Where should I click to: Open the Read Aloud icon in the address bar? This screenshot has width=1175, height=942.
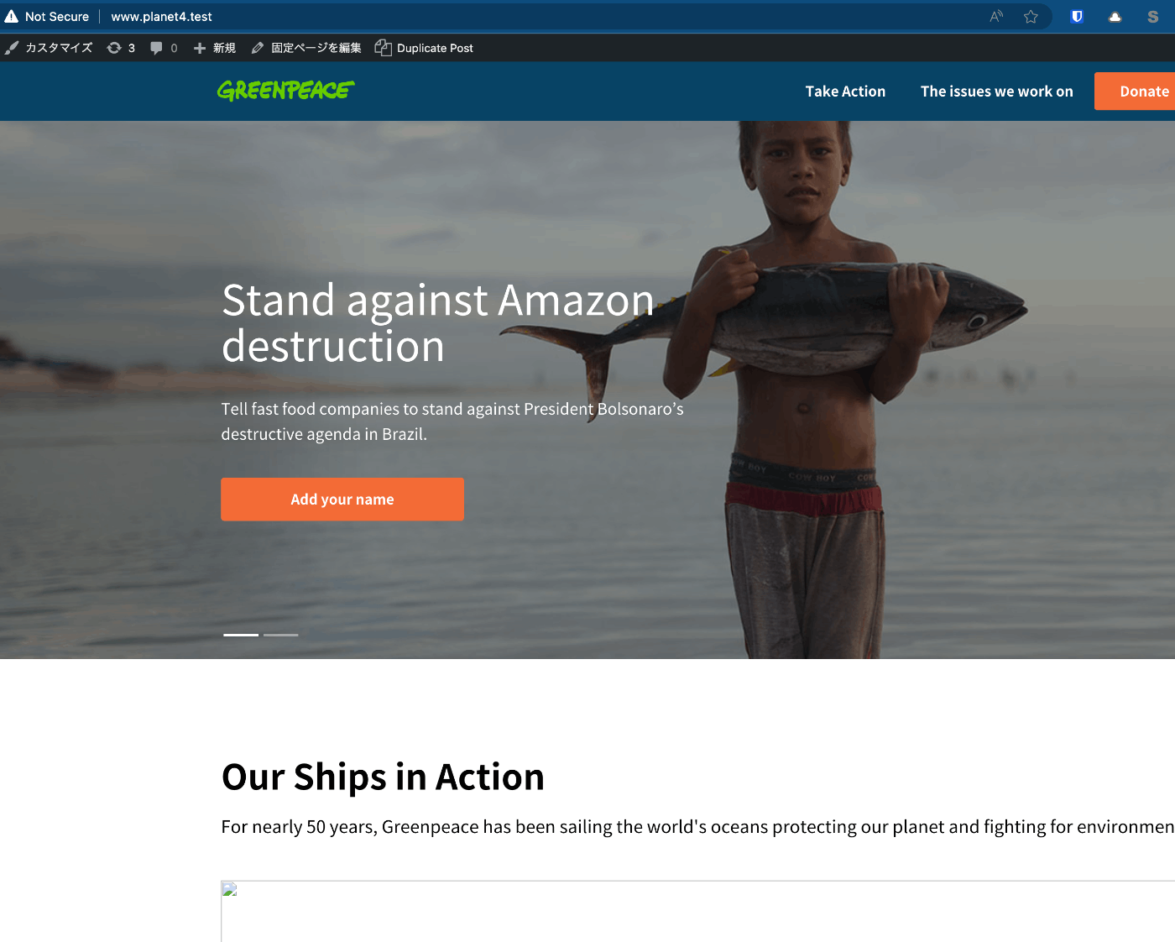996,17
